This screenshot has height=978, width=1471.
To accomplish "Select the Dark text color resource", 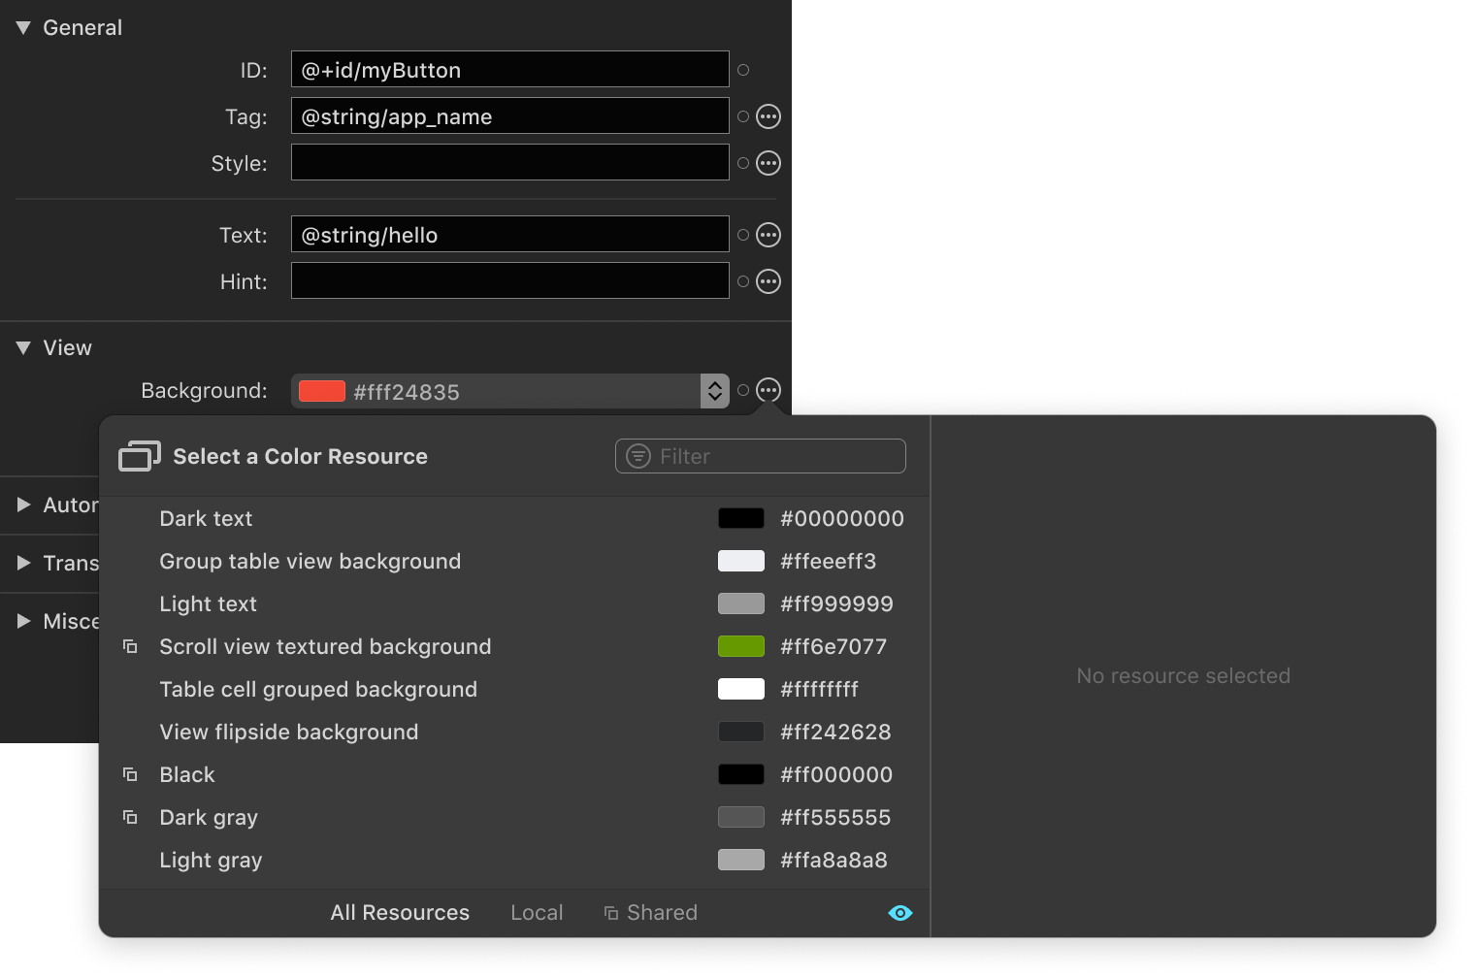I will click(x=206, y=518).
